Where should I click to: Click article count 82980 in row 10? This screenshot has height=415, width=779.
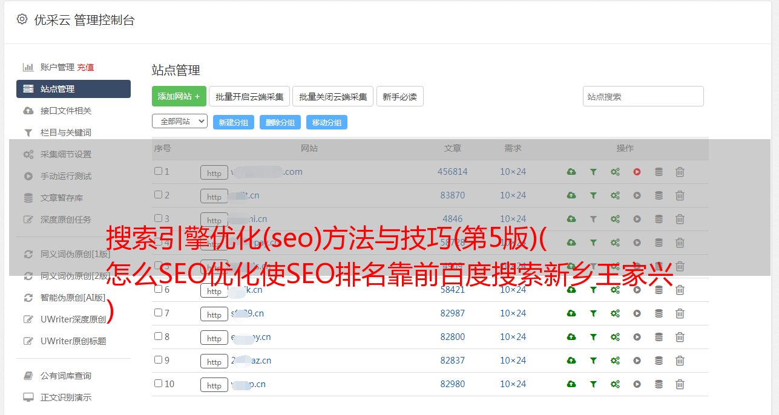pos(453,384)
